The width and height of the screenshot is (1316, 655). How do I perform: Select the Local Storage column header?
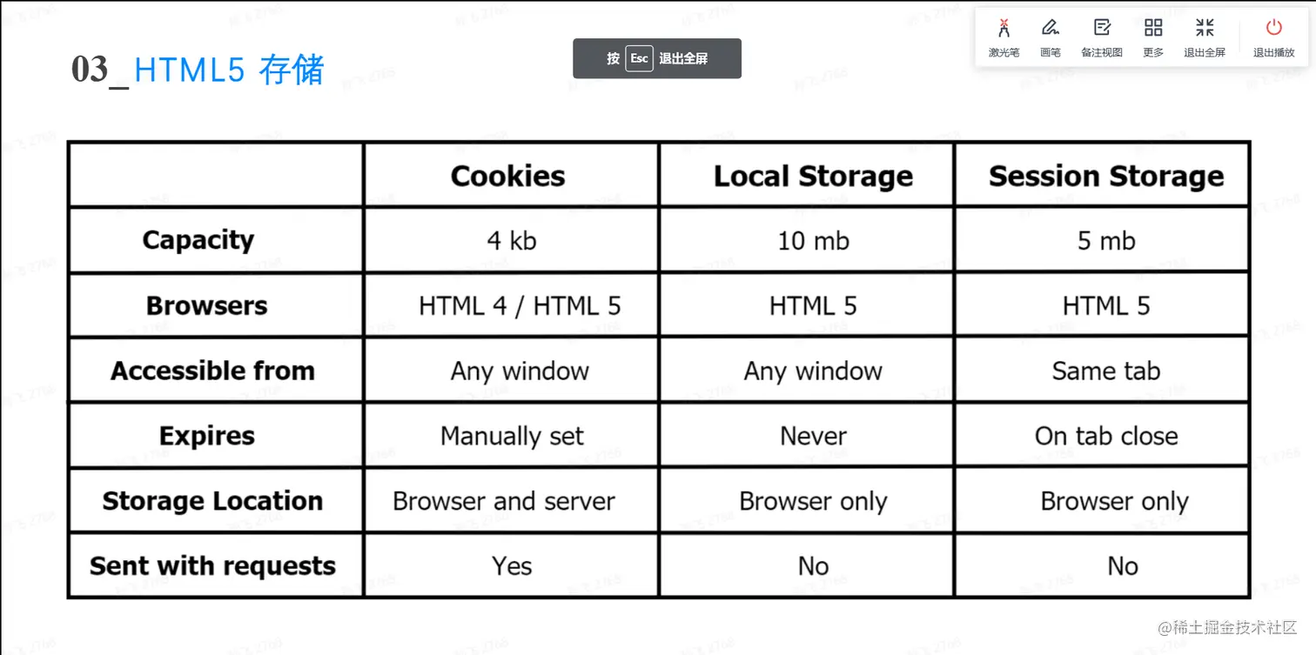(813, 177)
